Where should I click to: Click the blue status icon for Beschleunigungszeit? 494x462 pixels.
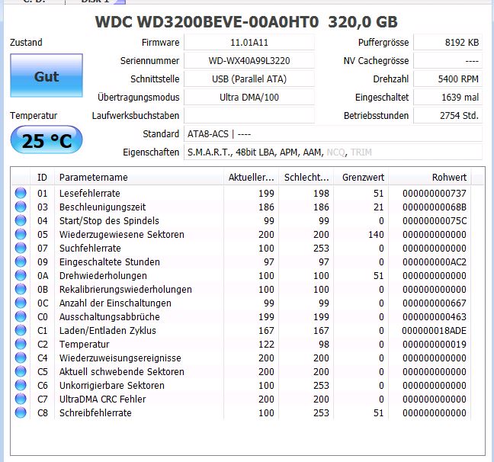click(21, 207)
